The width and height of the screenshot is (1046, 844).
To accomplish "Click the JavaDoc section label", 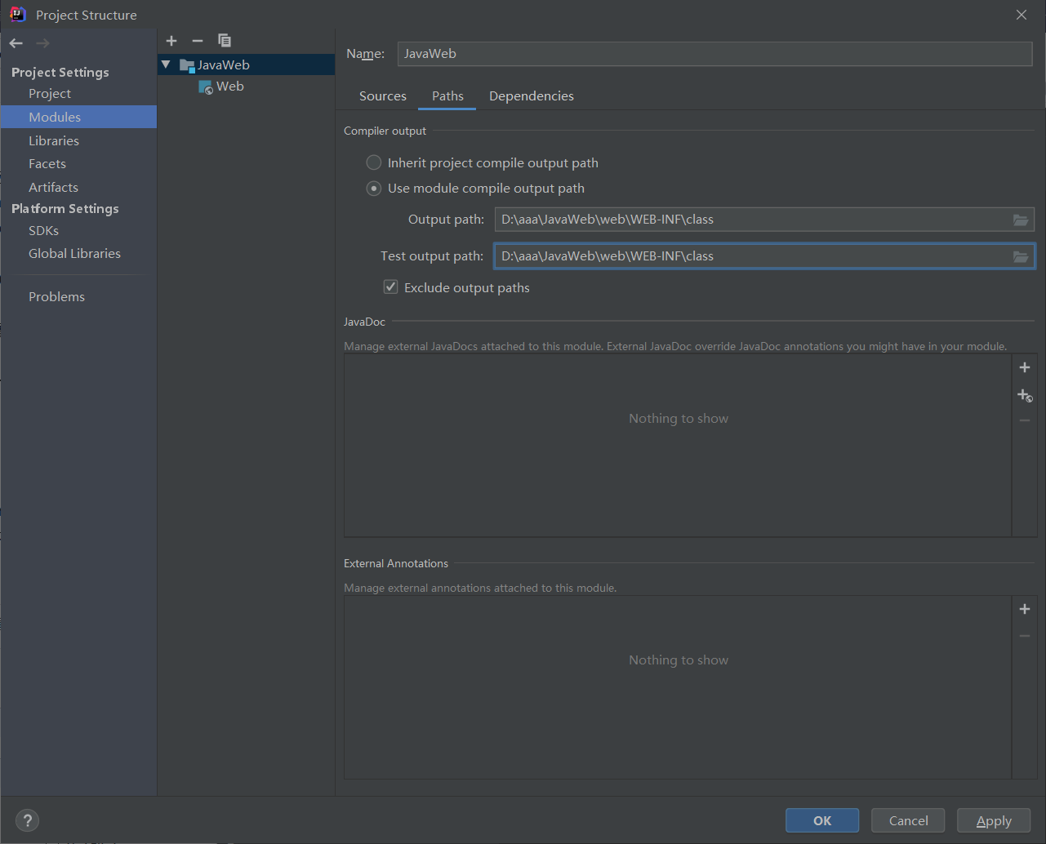I will tap(364, 322).
